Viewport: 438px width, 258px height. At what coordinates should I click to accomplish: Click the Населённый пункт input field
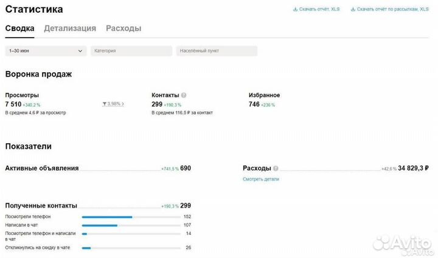click(x=217, y=51)
